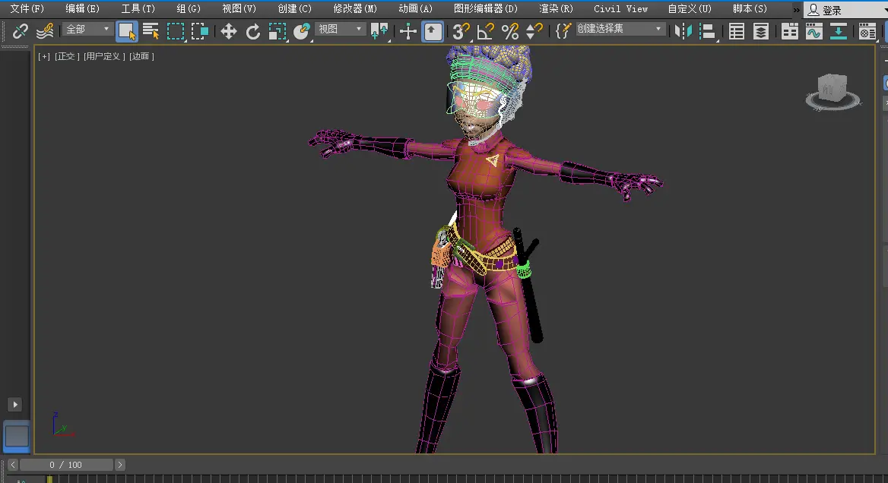Open the 渲染(R) menu
The height and width of the screenshot is (483, 888).
pyautogui.click(x=556, y=9)
